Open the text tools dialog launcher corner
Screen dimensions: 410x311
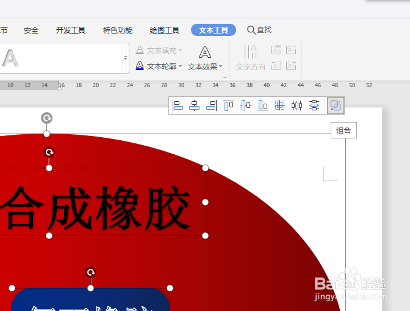[225, 77]
